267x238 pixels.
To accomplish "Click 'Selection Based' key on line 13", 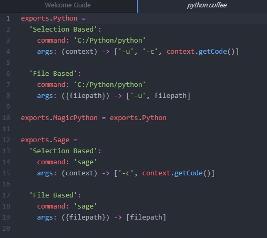I will point(63,151).
